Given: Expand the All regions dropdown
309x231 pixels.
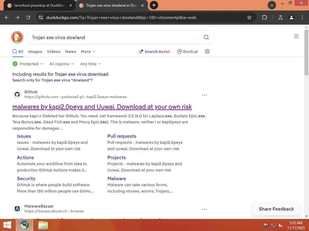Looking at the screenshot, I should click(x=62, y=64).
